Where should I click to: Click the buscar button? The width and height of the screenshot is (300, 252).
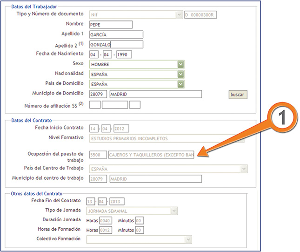[x=238, y=95]
